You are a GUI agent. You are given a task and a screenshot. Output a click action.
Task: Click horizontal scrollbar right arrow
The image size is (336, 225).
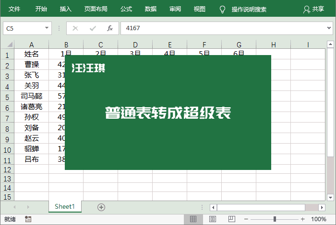coord(322,207)
